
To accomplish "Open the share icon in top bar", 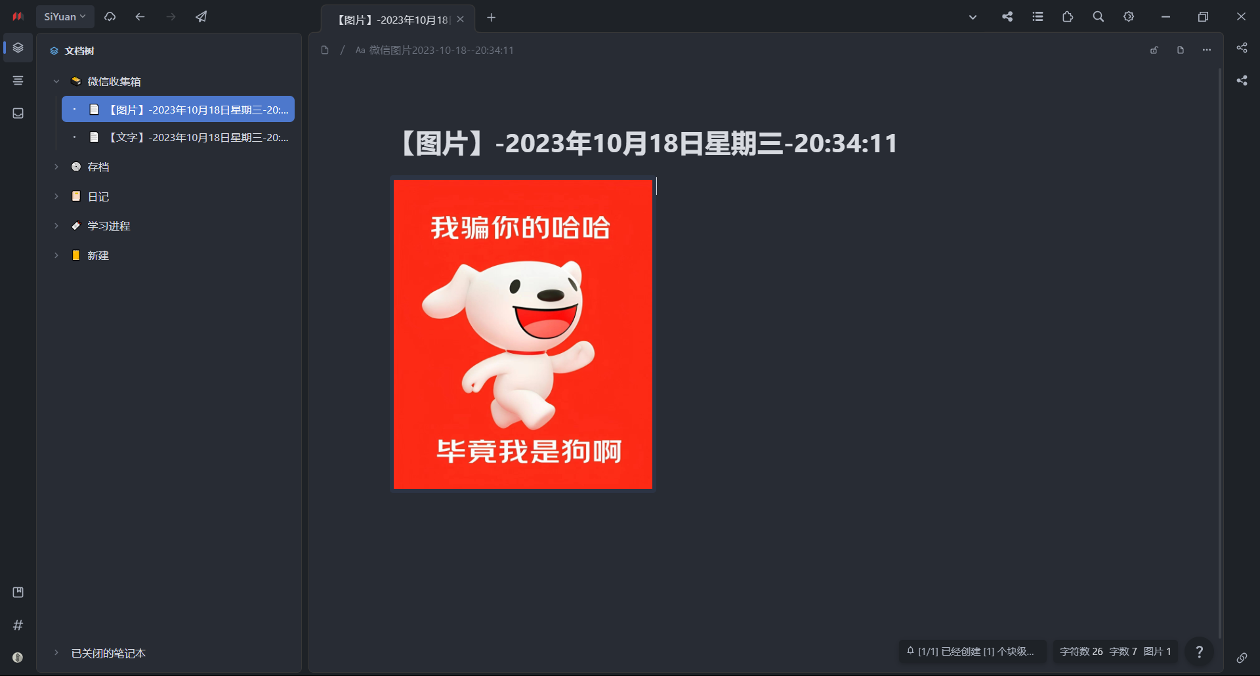I will click(1007, 16).
